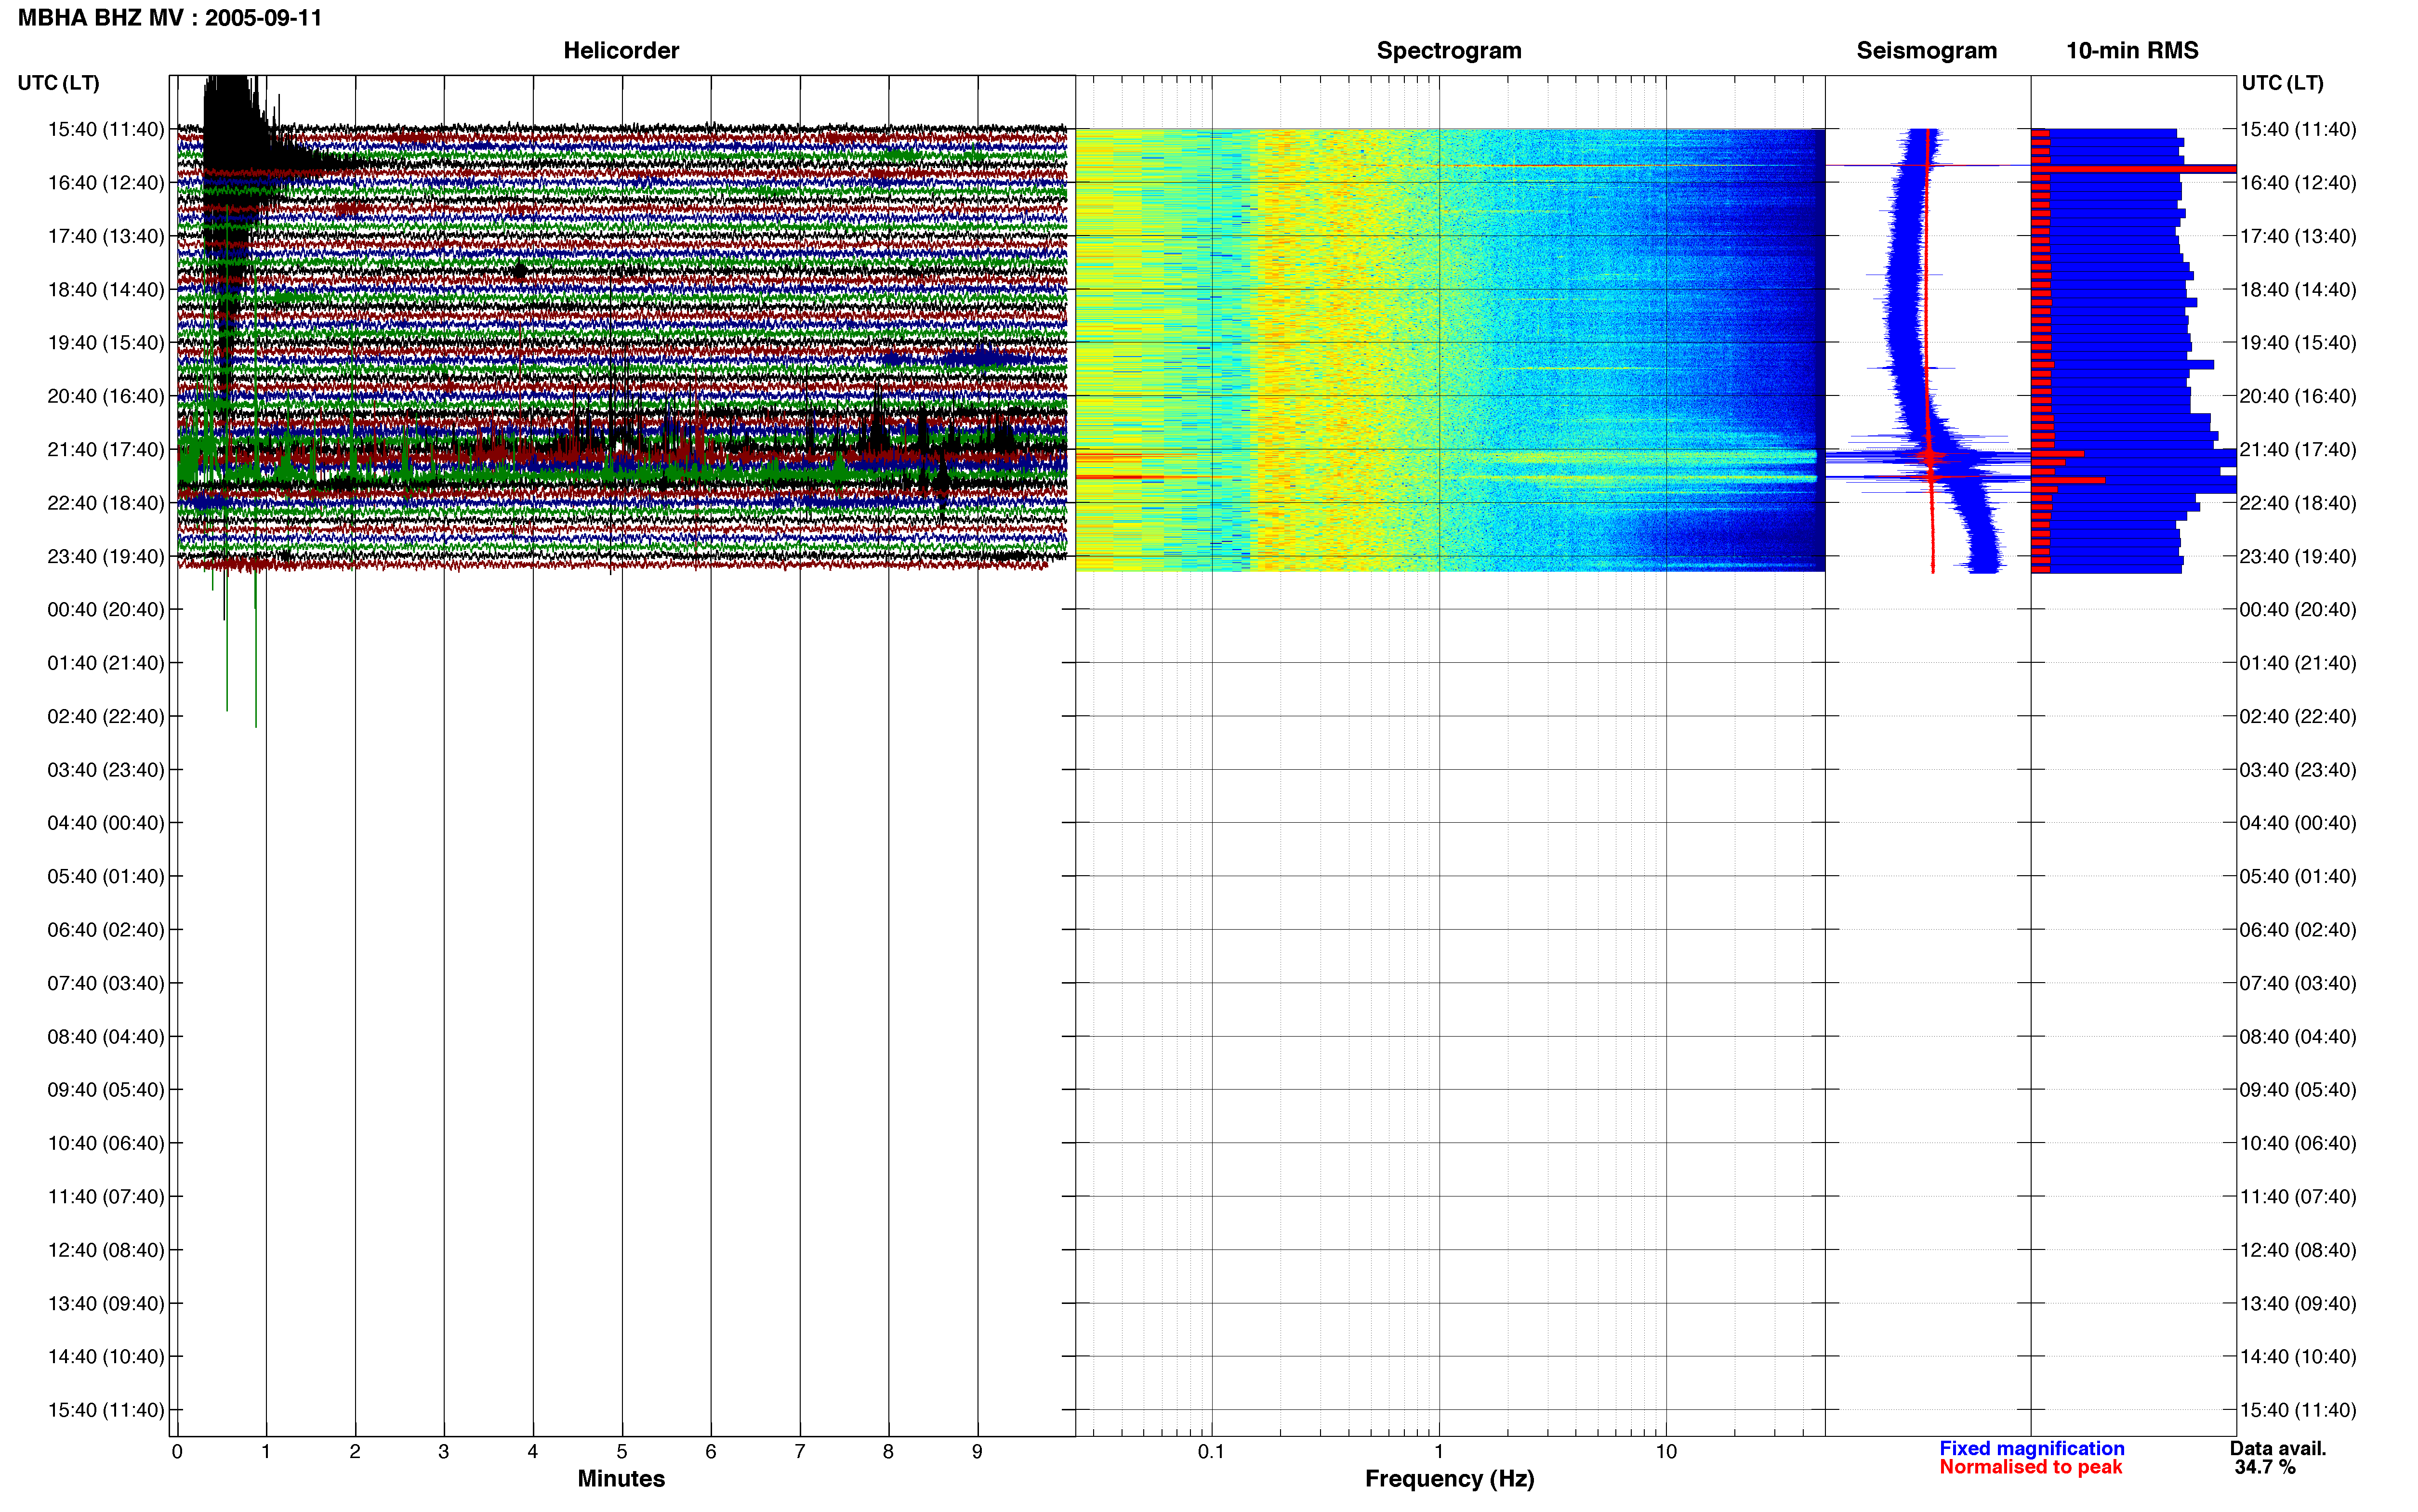Click the '34.7 %' data availability value

coord(2266,1468)
